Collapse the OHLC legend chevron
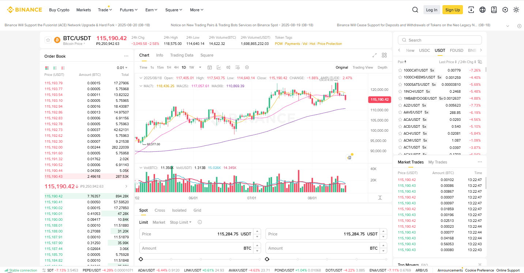The height and width of the screenshot is (273, 524). [x=141, y=78]
